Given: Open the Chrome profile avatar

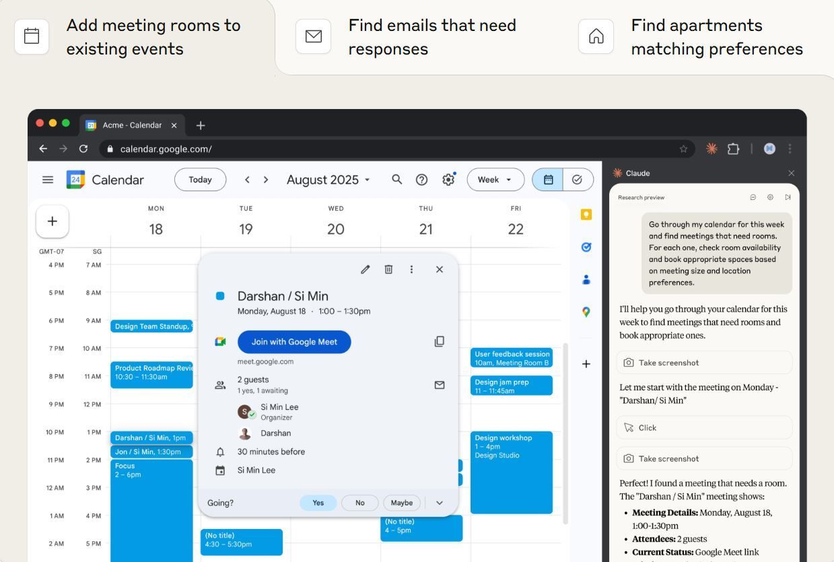Looking at the screenshot, I should pos(769,149).
